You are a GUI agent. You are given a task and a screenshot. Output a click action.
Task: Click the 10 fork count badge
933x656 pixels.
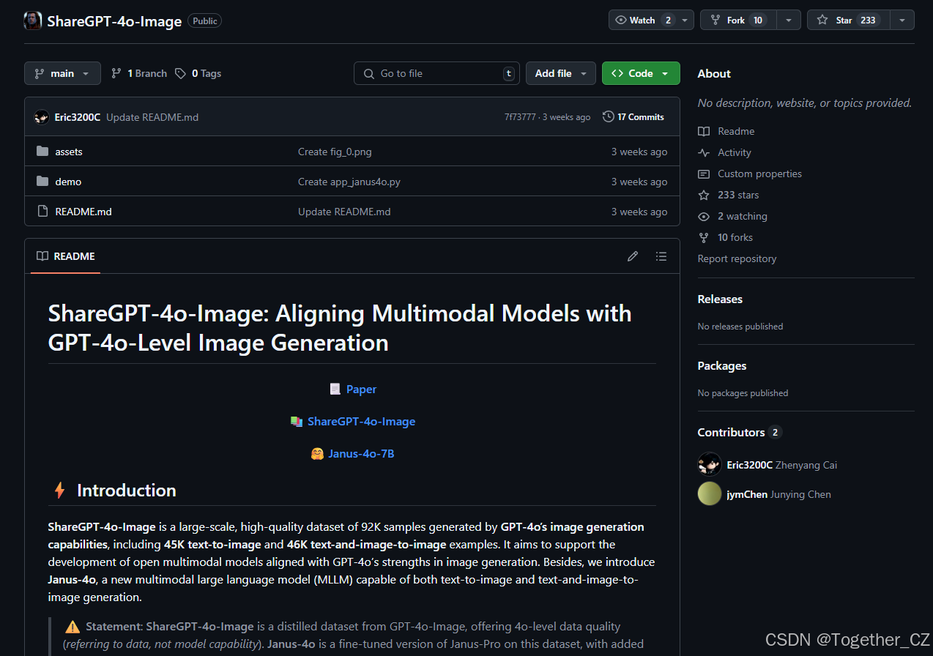click(758, 20)
